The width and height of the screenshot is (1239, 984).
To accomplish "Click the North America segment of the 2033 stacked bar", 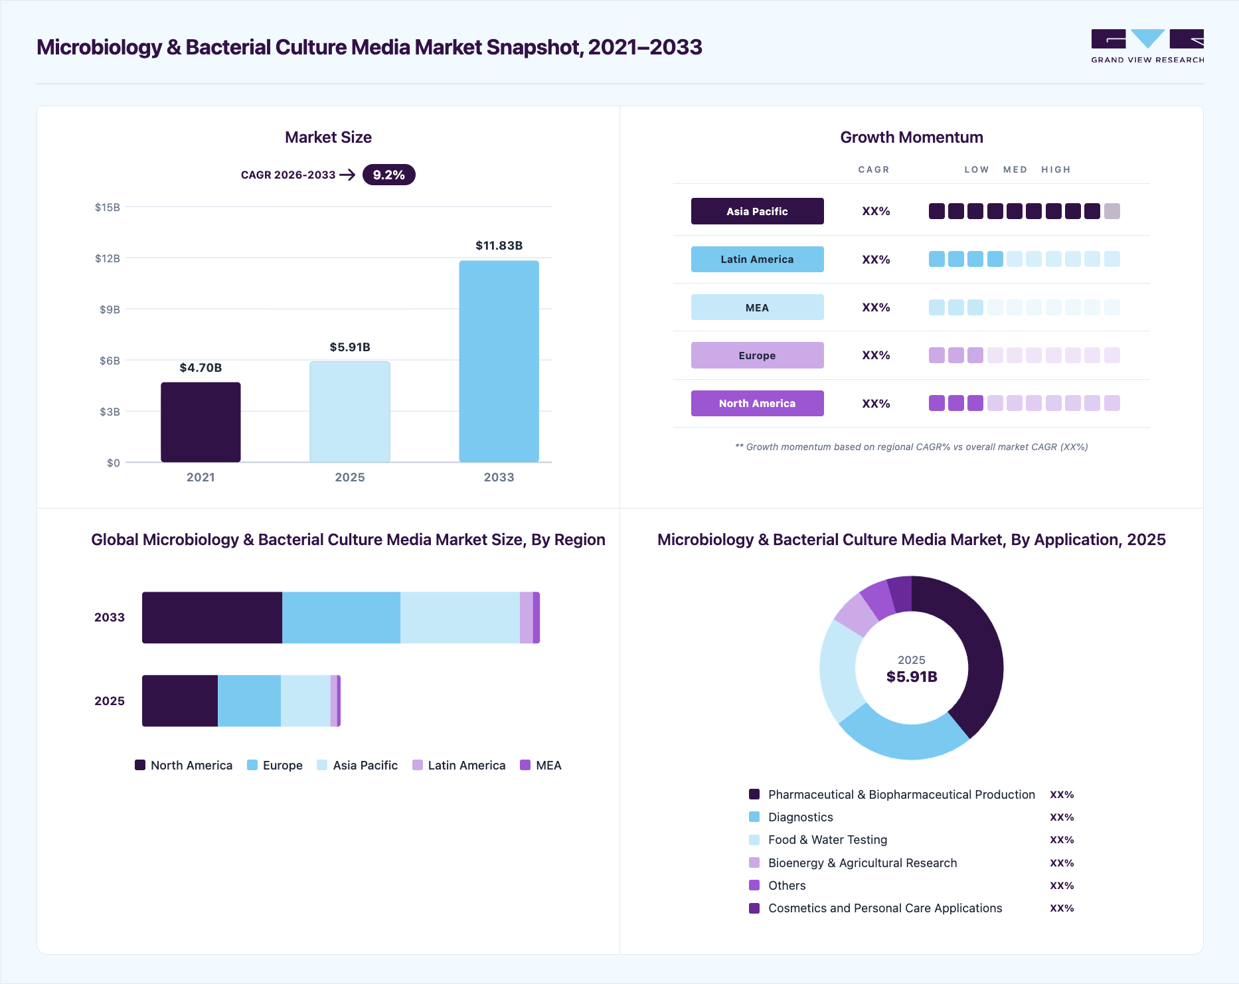I will coord(212,617).
